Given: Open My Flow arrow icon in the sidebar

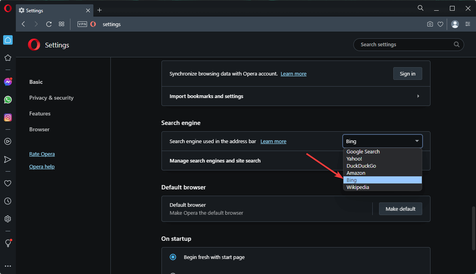Looking at the screenshot, I should click(x=8, y=159).
